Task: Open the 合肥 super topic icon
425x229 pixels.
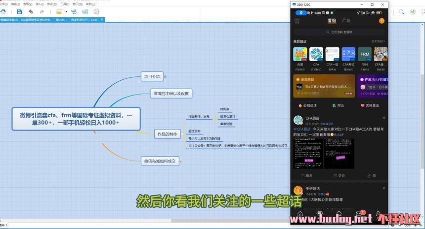Action: coord(300,54)
